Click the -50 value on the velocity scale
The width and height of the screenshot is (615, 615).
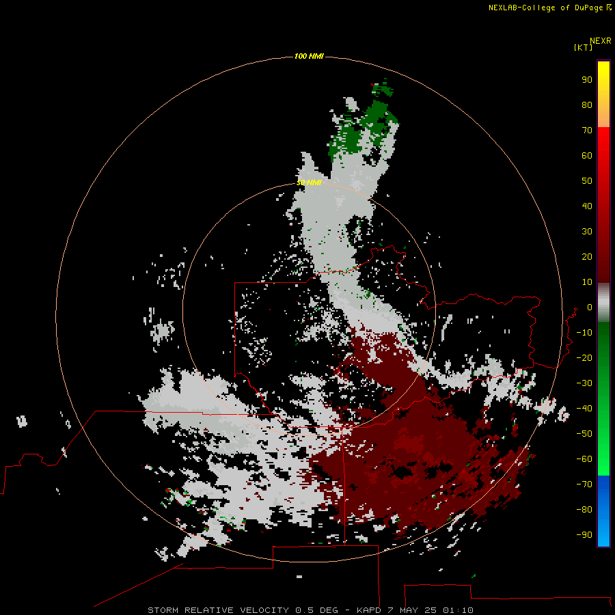584,434
